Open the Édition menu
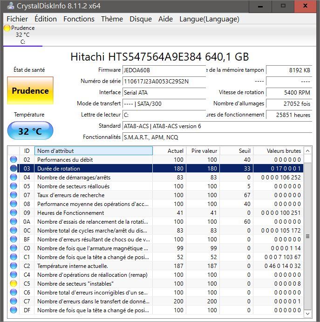 [46, 19]
